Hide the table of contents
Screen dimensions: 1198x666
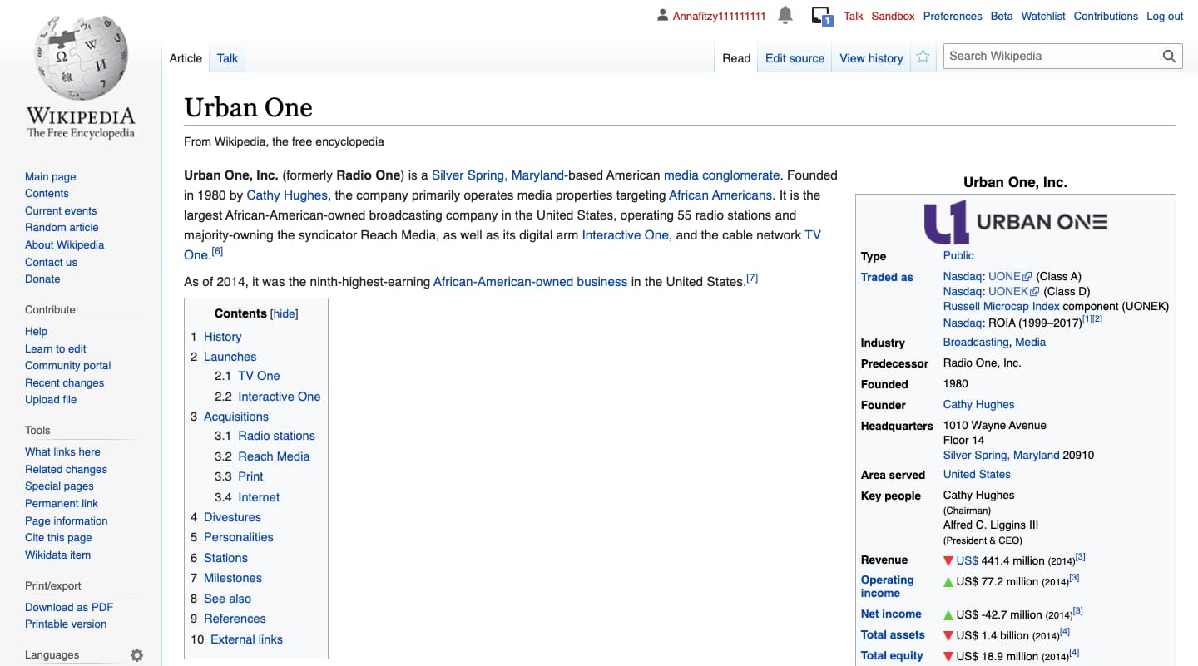click(284, 313)
